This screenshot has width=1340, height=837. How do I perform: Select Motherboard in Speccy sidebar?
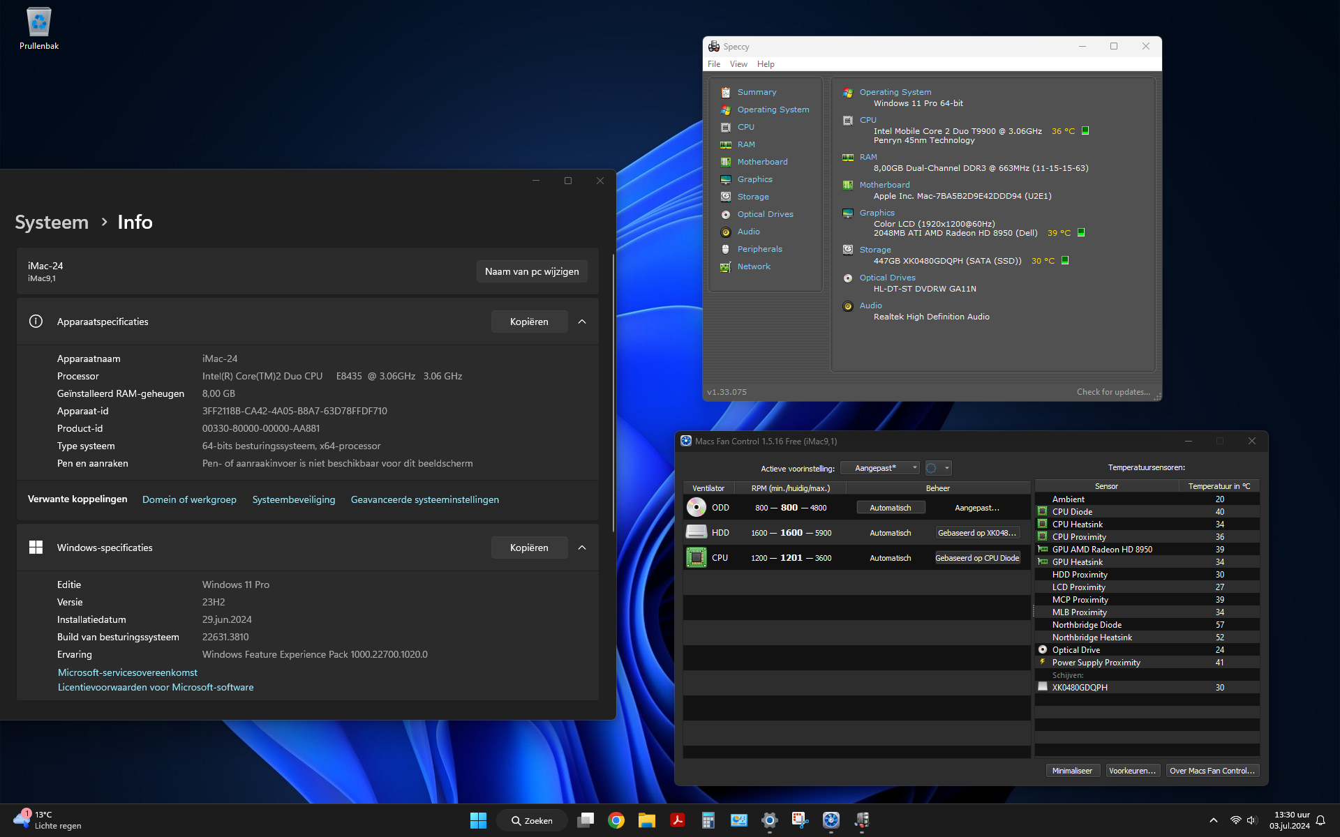click(x=762, y=162)
